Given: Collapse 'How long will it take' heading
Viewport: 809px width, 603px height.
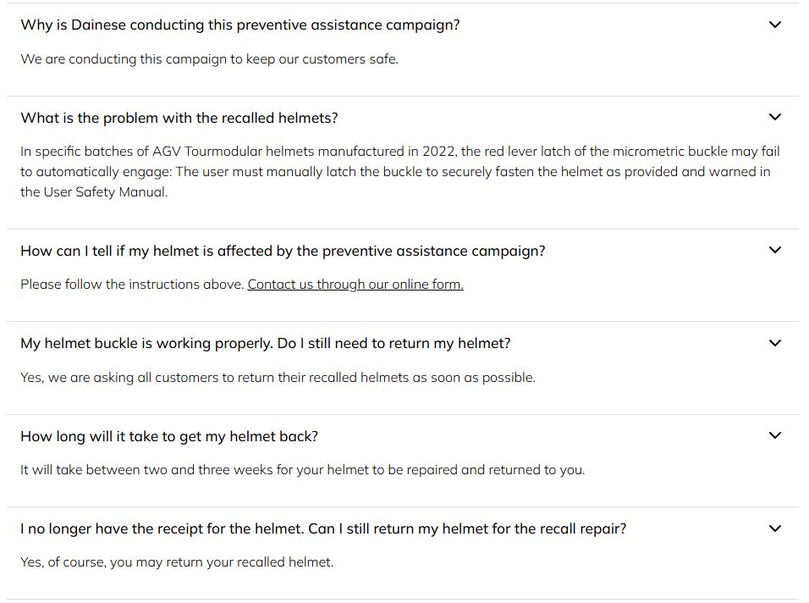Looking at the screenshot, I should click(169, 436).
